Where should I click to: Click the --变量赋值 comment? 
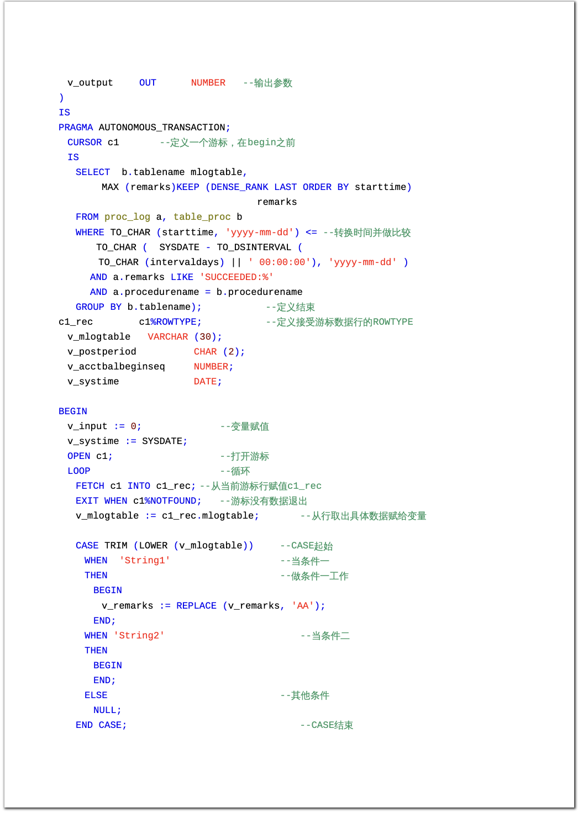pos(245,426)
